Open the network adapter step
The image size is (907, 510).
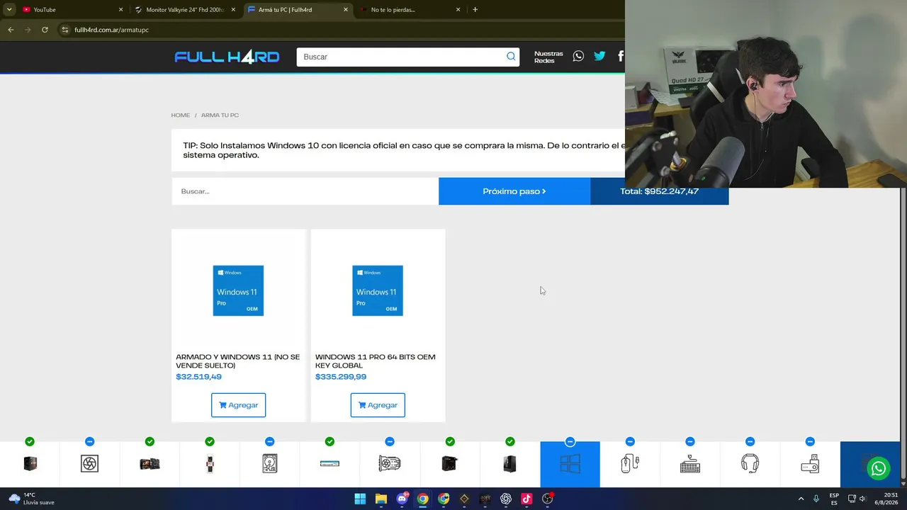[x=810, y=464]
